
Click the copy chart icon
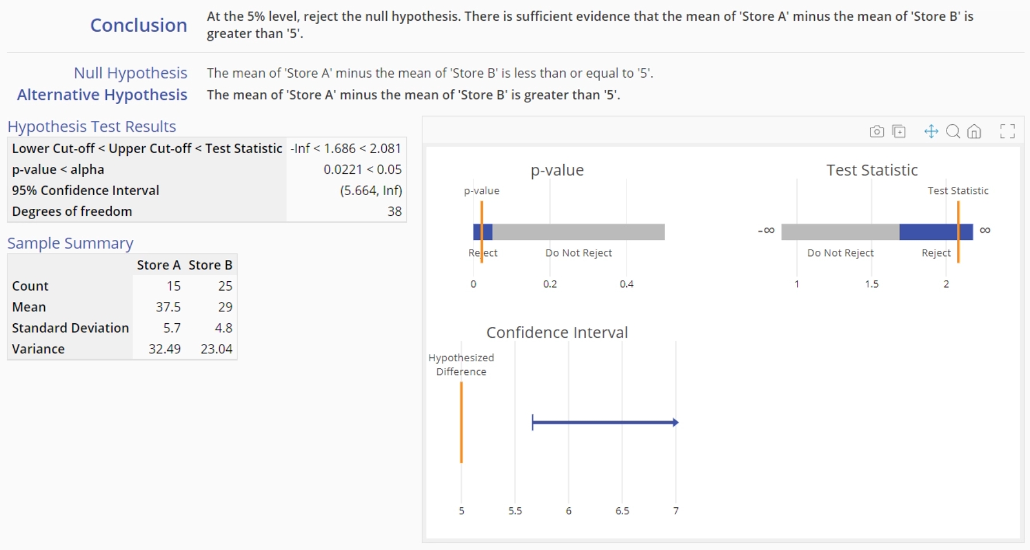coord(899,132)
